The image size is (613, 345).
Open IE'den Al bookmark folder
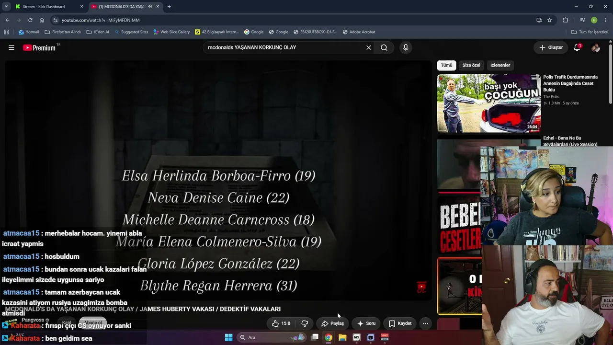click(98, 32)
